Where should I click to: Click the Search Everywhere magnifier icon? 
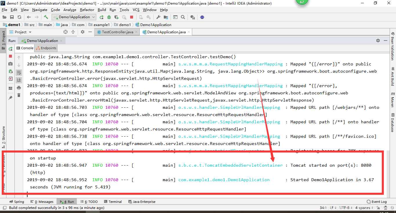tap(183, 17)
